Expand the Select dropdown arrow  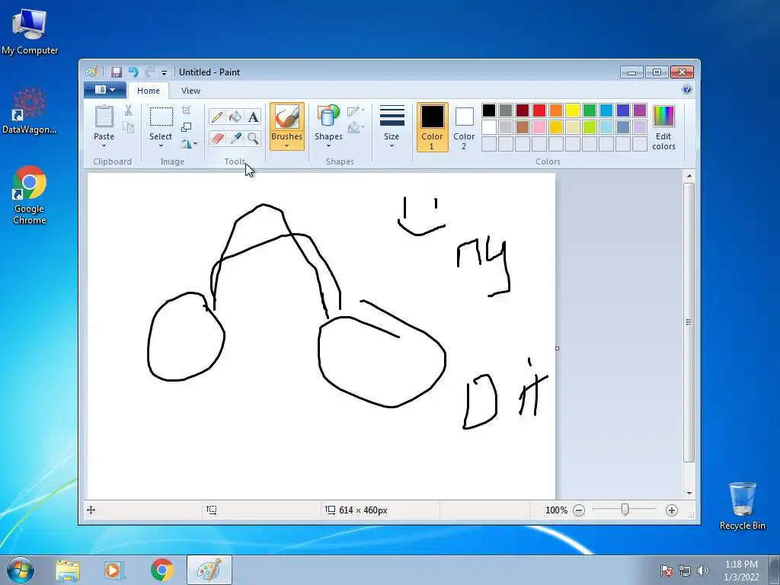coord(161,146)
